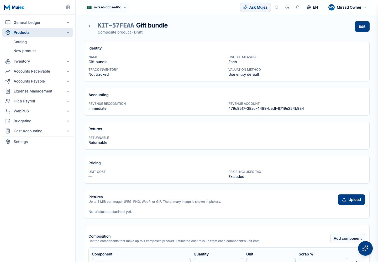
Task: Click the 'Immediate' revenue recognition value
Action: [x=97, y=108]
